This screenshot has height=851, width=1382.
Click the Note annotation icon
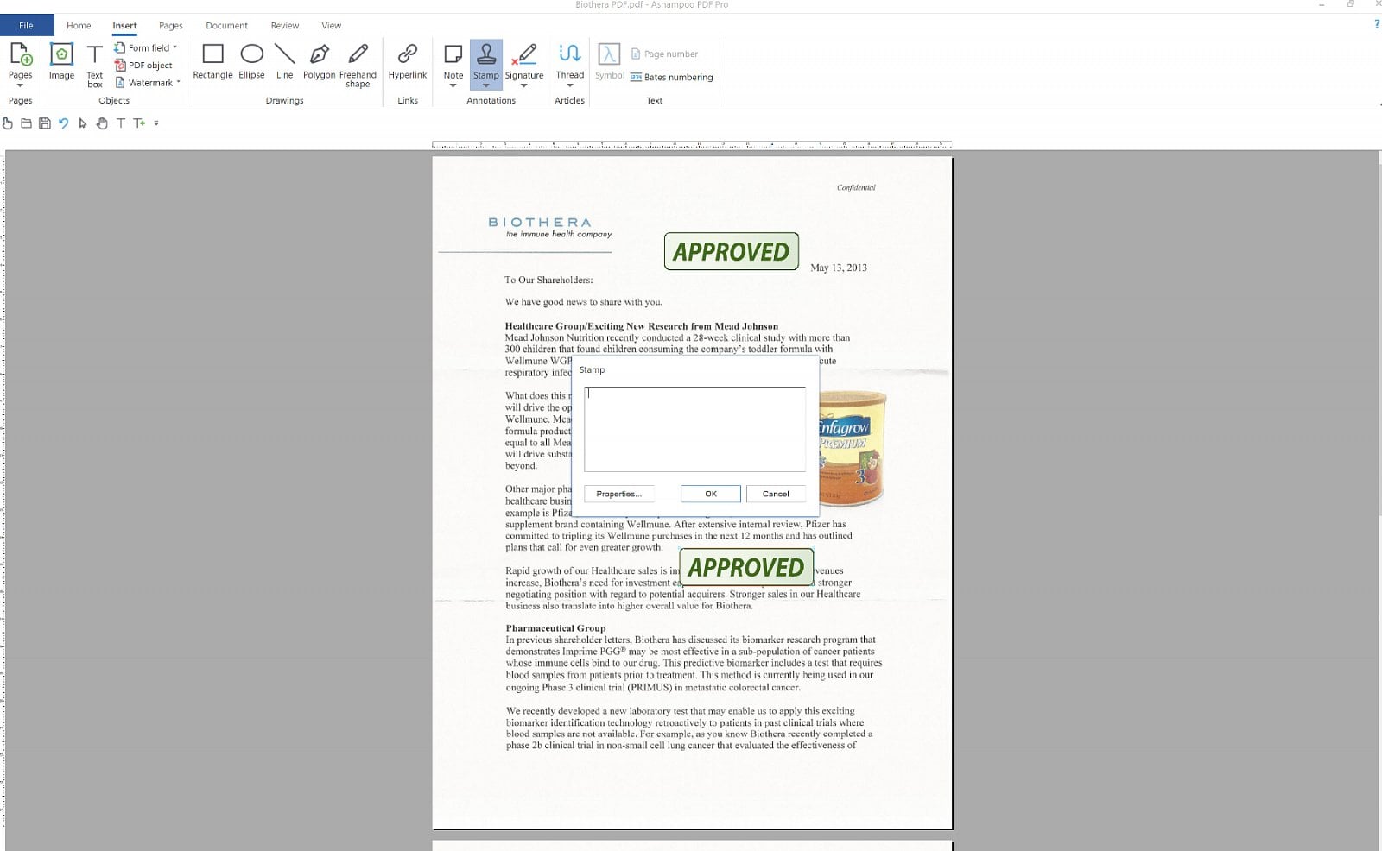(453, 54)
